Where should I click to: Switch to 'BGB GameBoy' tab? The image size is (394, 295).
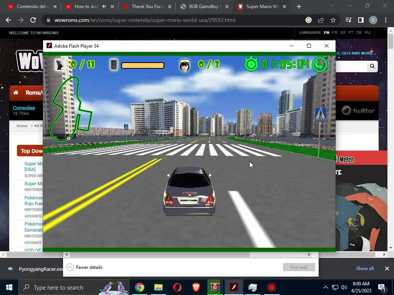click(x=204, y=7)
